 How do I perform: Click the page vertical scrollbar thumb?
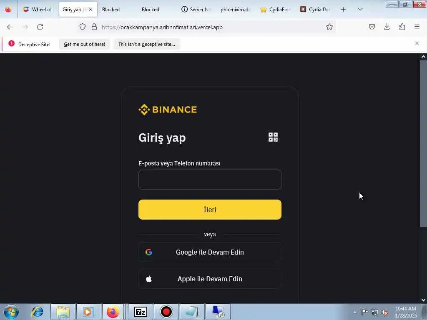(x=423, y=143)
